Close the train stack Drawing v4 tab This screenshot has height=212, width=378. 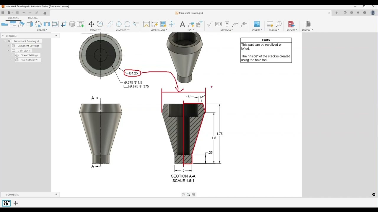click(329, 13)
